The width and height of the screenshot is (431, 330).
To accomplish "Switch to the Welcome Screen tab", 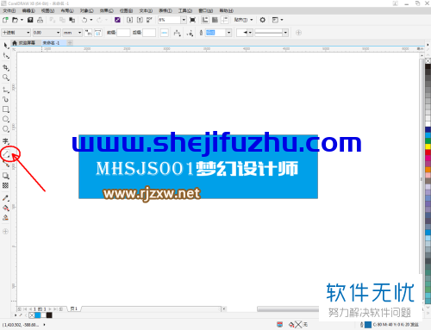I will [24, 43].
